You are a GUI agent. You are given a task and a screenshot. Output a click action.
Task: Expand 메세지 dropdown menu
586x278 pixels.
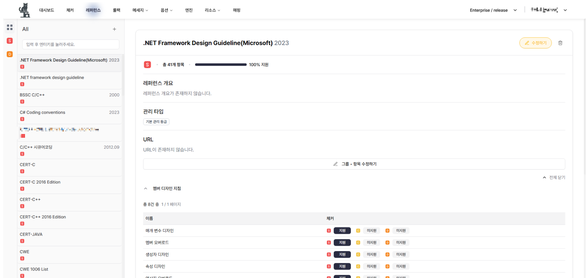140,10
